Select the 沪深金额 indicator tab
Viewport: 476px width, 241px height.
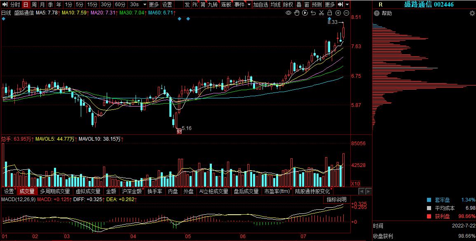tap(132, 191)
